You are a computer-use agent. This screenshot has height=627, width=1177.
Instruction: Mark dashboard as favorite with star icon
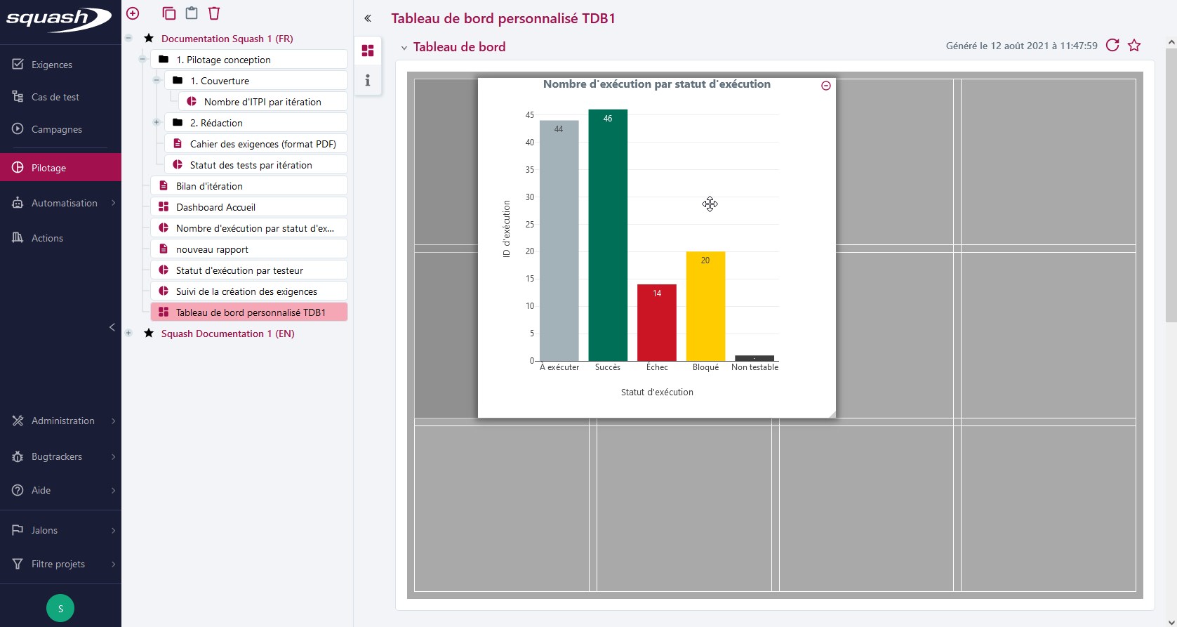coord(1134,46)
